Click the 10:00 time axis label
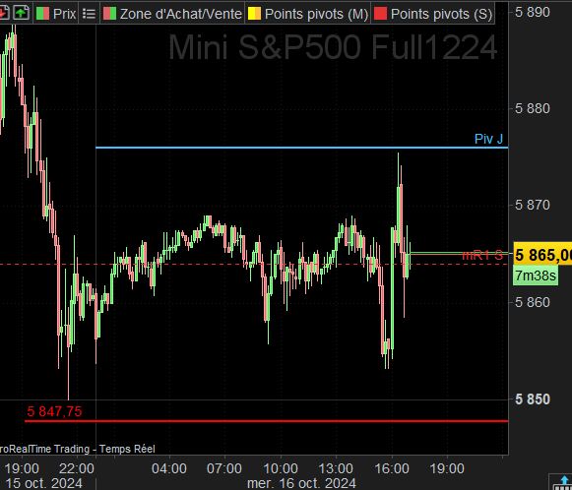The height and width of the screenshot is (490, 572). (281, 468)
